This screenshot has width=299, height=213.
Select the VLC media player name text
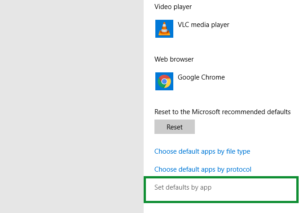(203, 25)
